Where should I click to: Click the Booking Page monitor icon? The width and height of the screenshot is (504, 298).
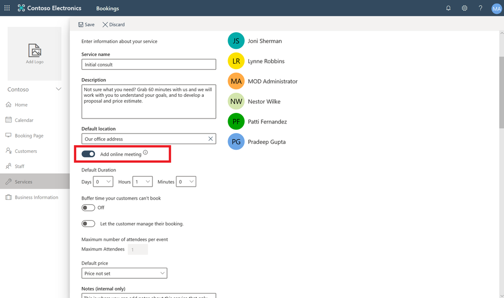[x=9, y=135]
